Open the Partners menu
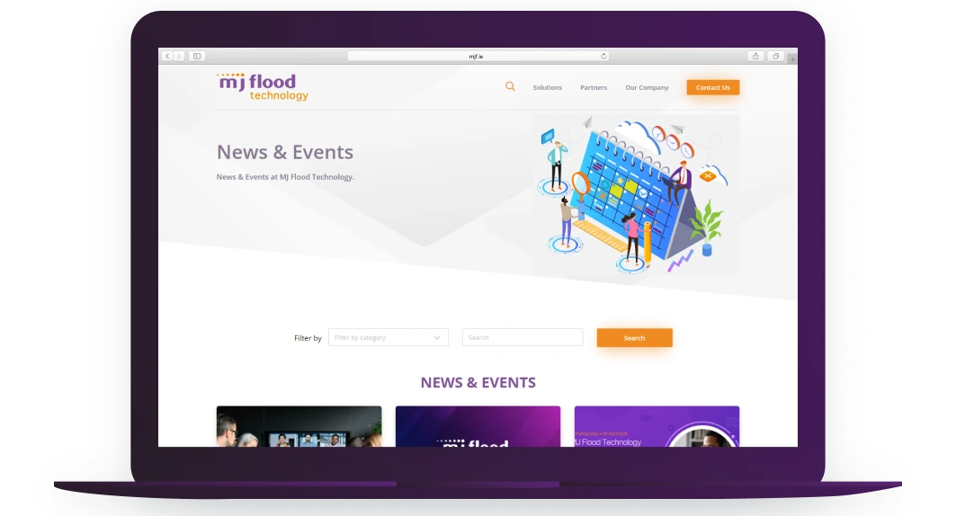This screenshot has width=956, height=516. 594,88
